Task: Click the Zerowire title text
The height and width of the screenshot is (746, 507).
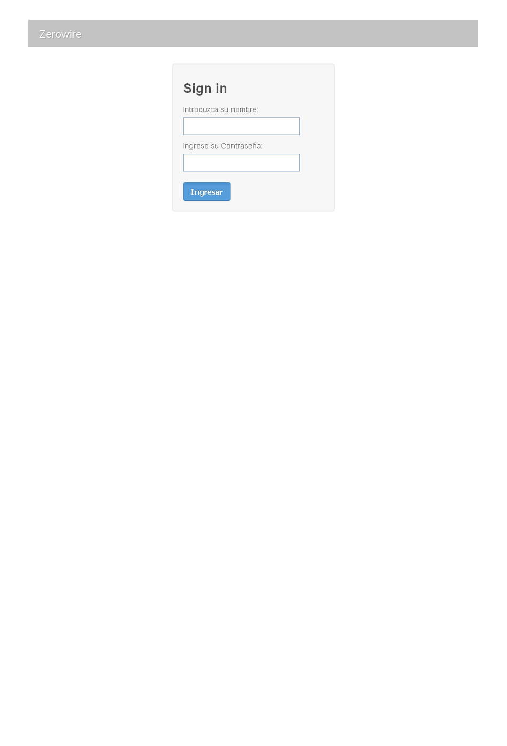Action: tap(60, 34)
